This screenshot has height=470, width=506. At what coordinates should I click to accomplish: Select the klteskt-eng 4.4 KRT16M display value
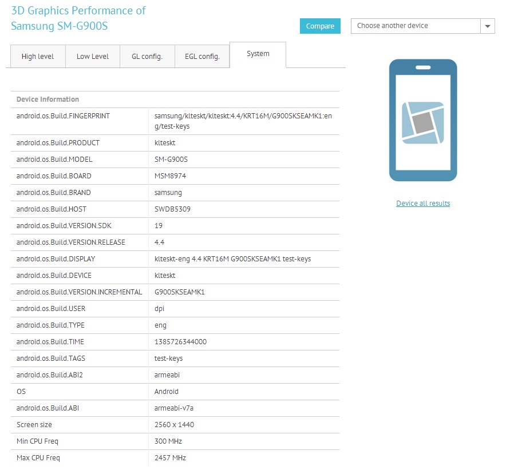click(x=232, y=259)
